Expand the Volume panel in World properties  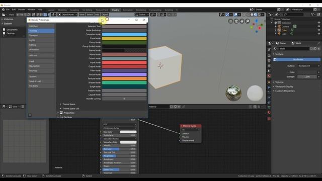[x=279, y=82]
